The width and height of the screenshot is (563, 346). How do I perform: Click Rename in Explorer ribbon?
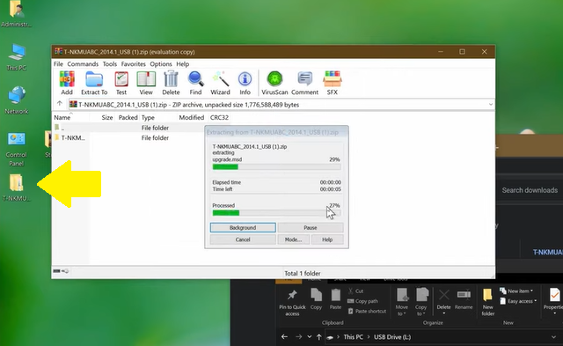click(464, 299)
